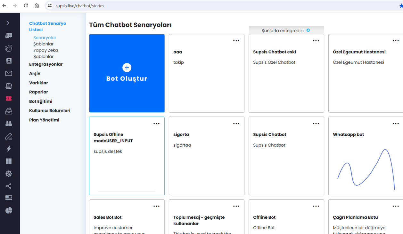This screenshot has height=234, width=403.
Task: Go to the browser home icon
Action: point(37,5)
